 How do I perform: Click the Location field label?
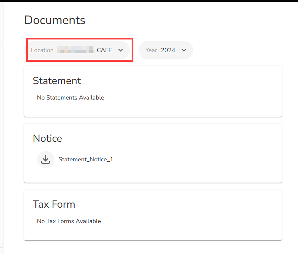[x=42, y=50]
